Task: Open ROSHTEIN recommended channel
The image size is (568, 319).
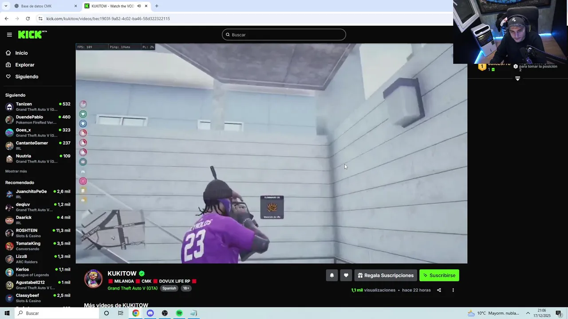Action: point(38,233)
